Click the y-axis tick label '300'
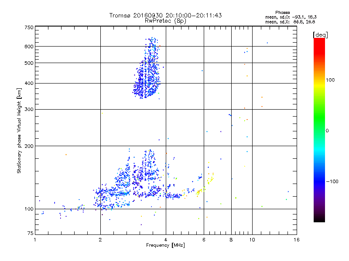Screen dimensions: 349x261 point(29,109)
